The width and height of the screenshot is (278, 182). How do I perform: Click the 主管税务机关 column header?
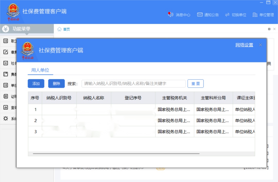coord(175,98)
